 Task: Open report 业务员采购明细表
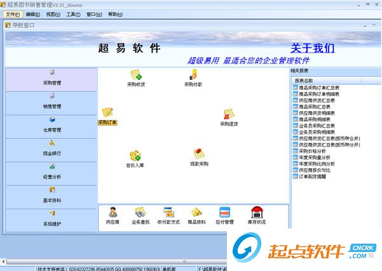314,132
